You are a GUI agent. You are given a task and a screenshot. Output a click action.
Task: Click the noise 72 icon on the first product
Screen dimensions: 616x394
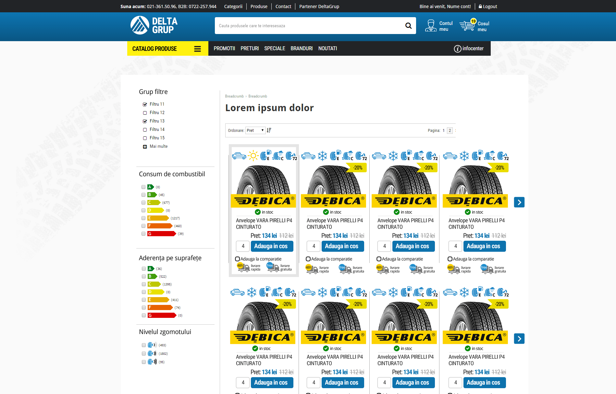(291, 156)
